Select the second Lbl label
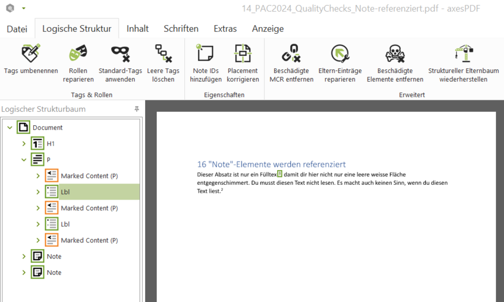Image resolution: width=504 pixels, height=302 pixels. click(65, 224)
